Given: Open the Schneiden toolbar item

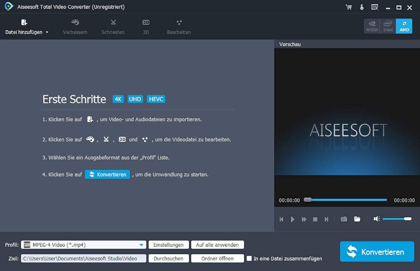Looking at the screenshot, I should pyautogui.click(x=113, y=26).
